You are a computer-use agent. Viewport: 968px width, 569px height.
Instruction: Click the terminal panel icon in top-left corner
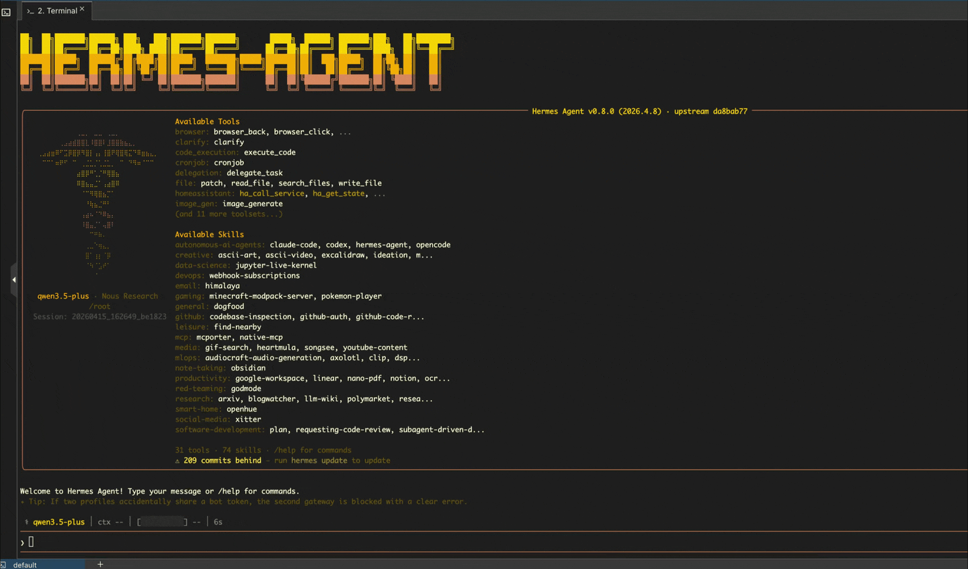point(6,12)
